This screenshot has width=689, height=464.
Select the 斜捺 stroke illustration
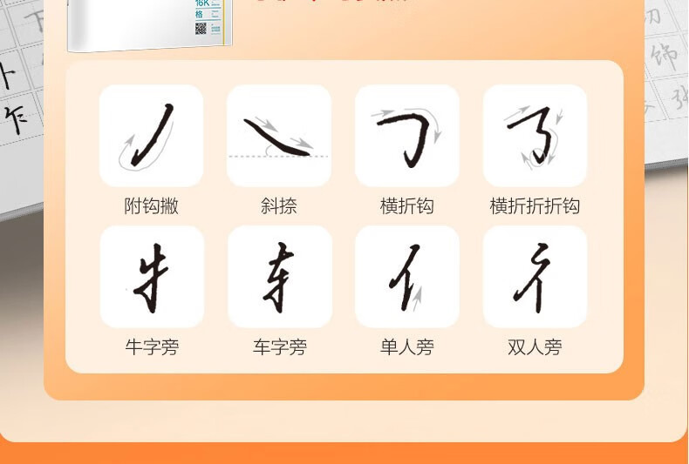(279, 136)
